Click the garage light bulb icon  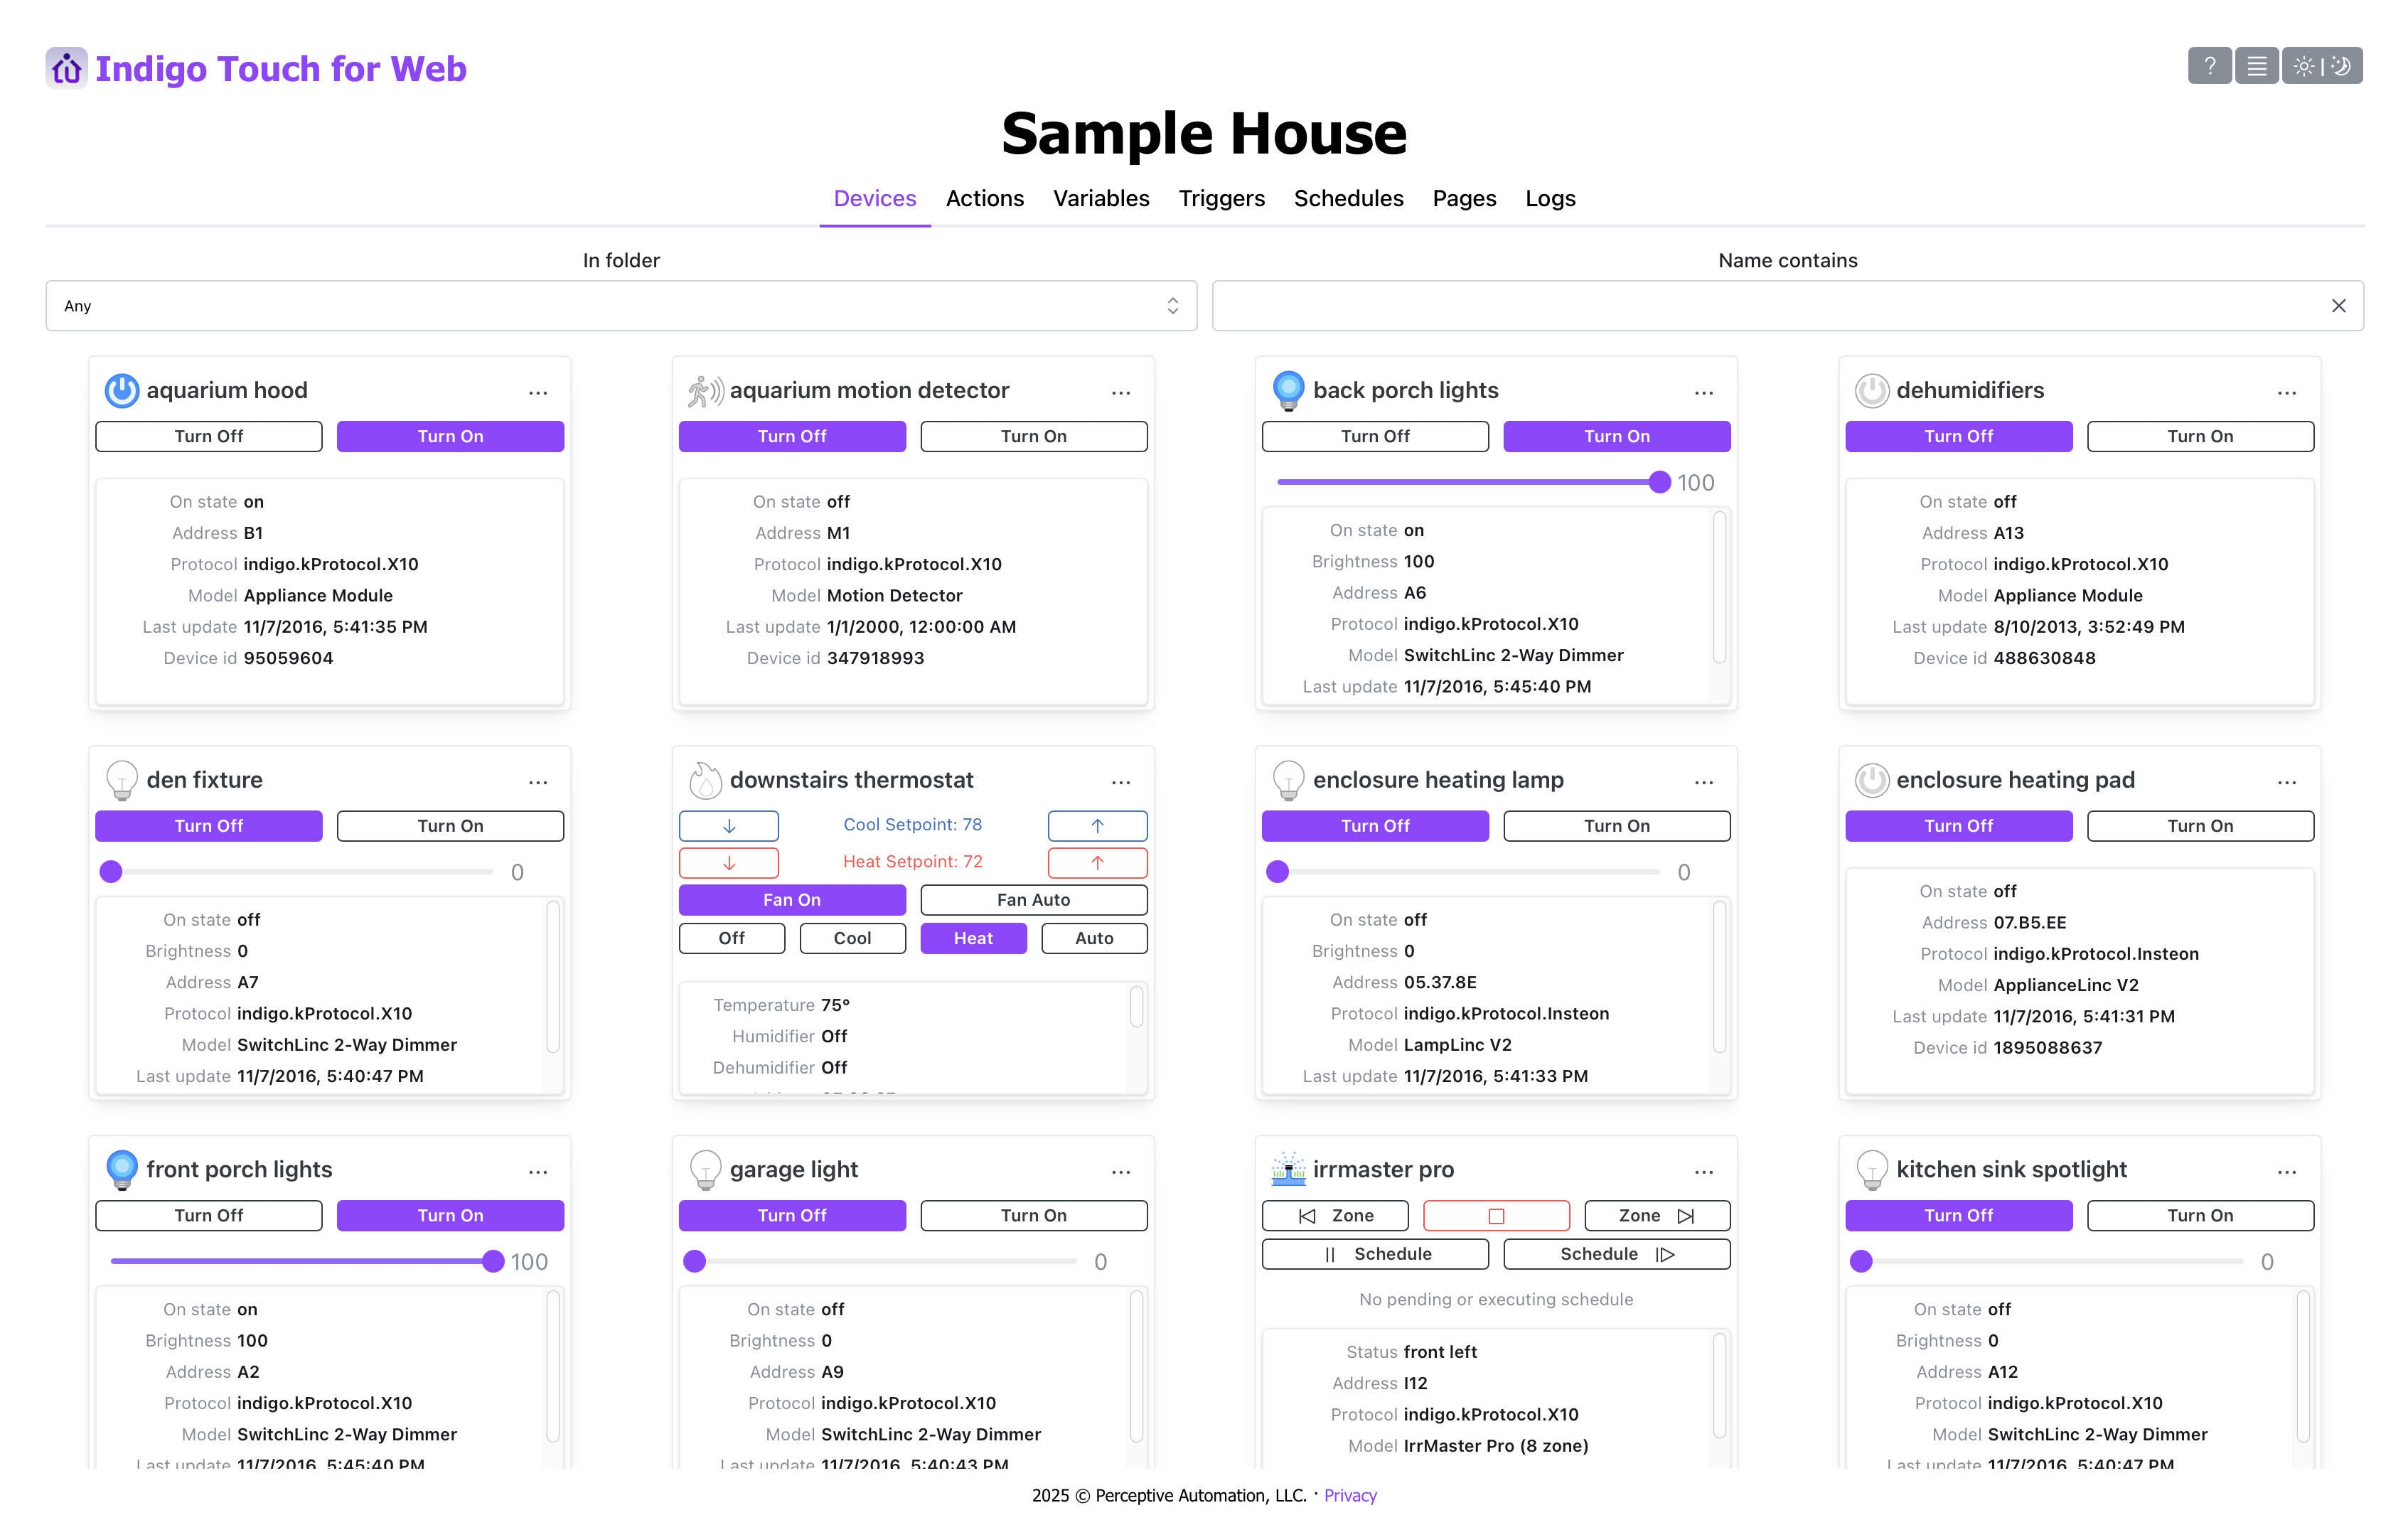pos(706,1169)
